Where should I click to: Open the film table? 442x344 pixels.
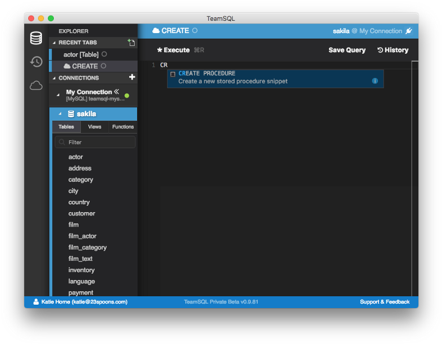pyautogui.click(x=73, y=225)
